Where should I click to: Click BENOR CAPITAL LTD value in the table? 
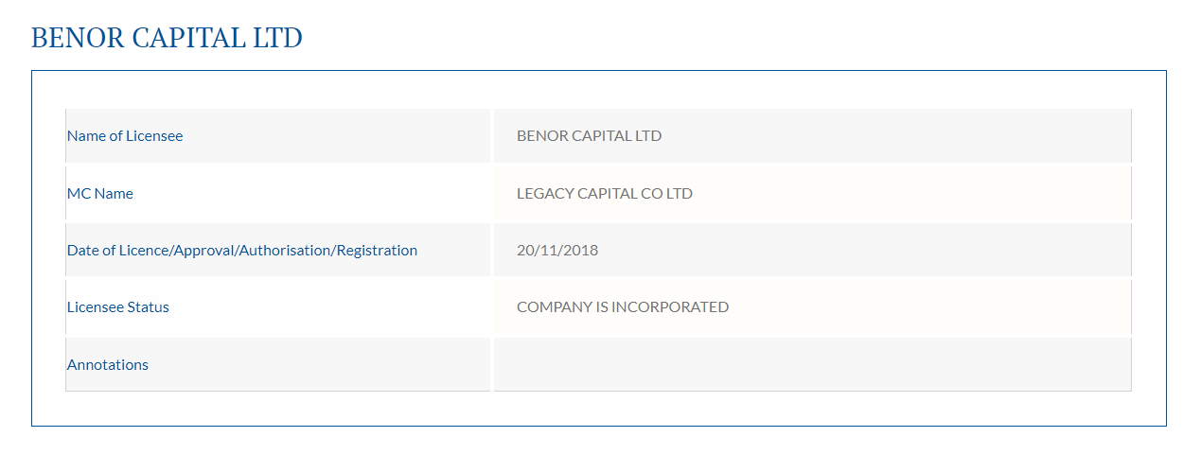pos(589,136)
